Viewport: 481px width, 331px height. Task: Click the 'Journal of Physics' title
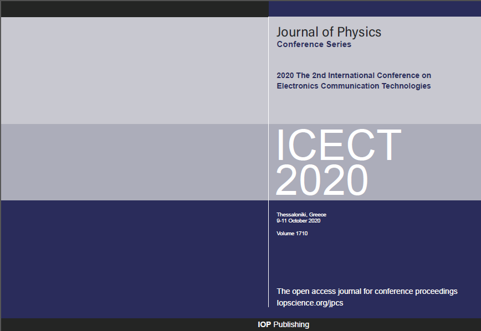point(329,33)
